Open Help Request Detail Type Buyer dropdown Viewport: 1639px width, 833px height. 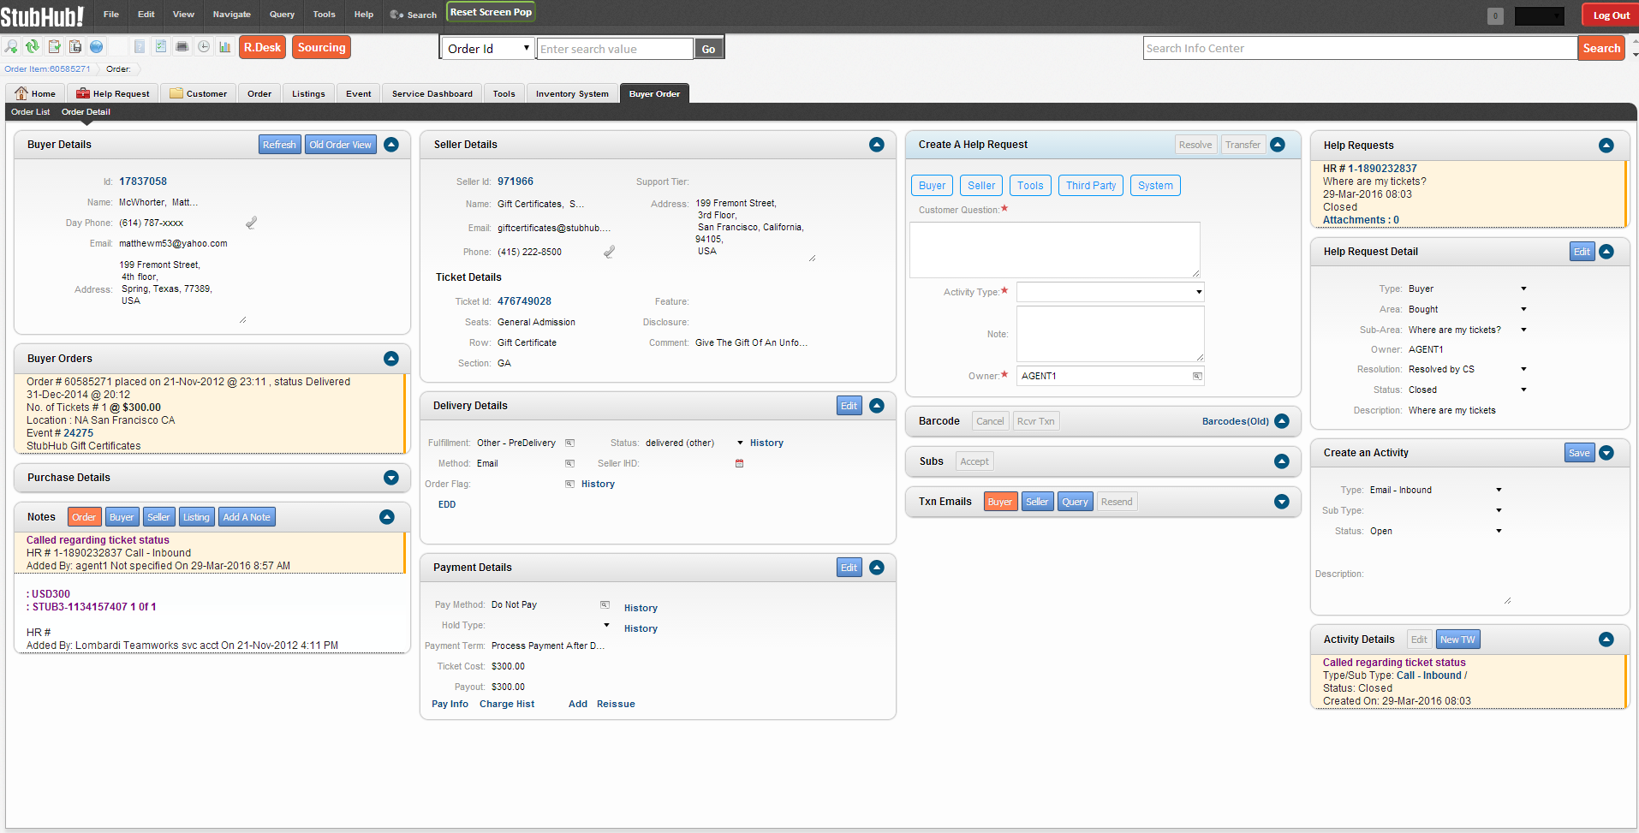1523,289
